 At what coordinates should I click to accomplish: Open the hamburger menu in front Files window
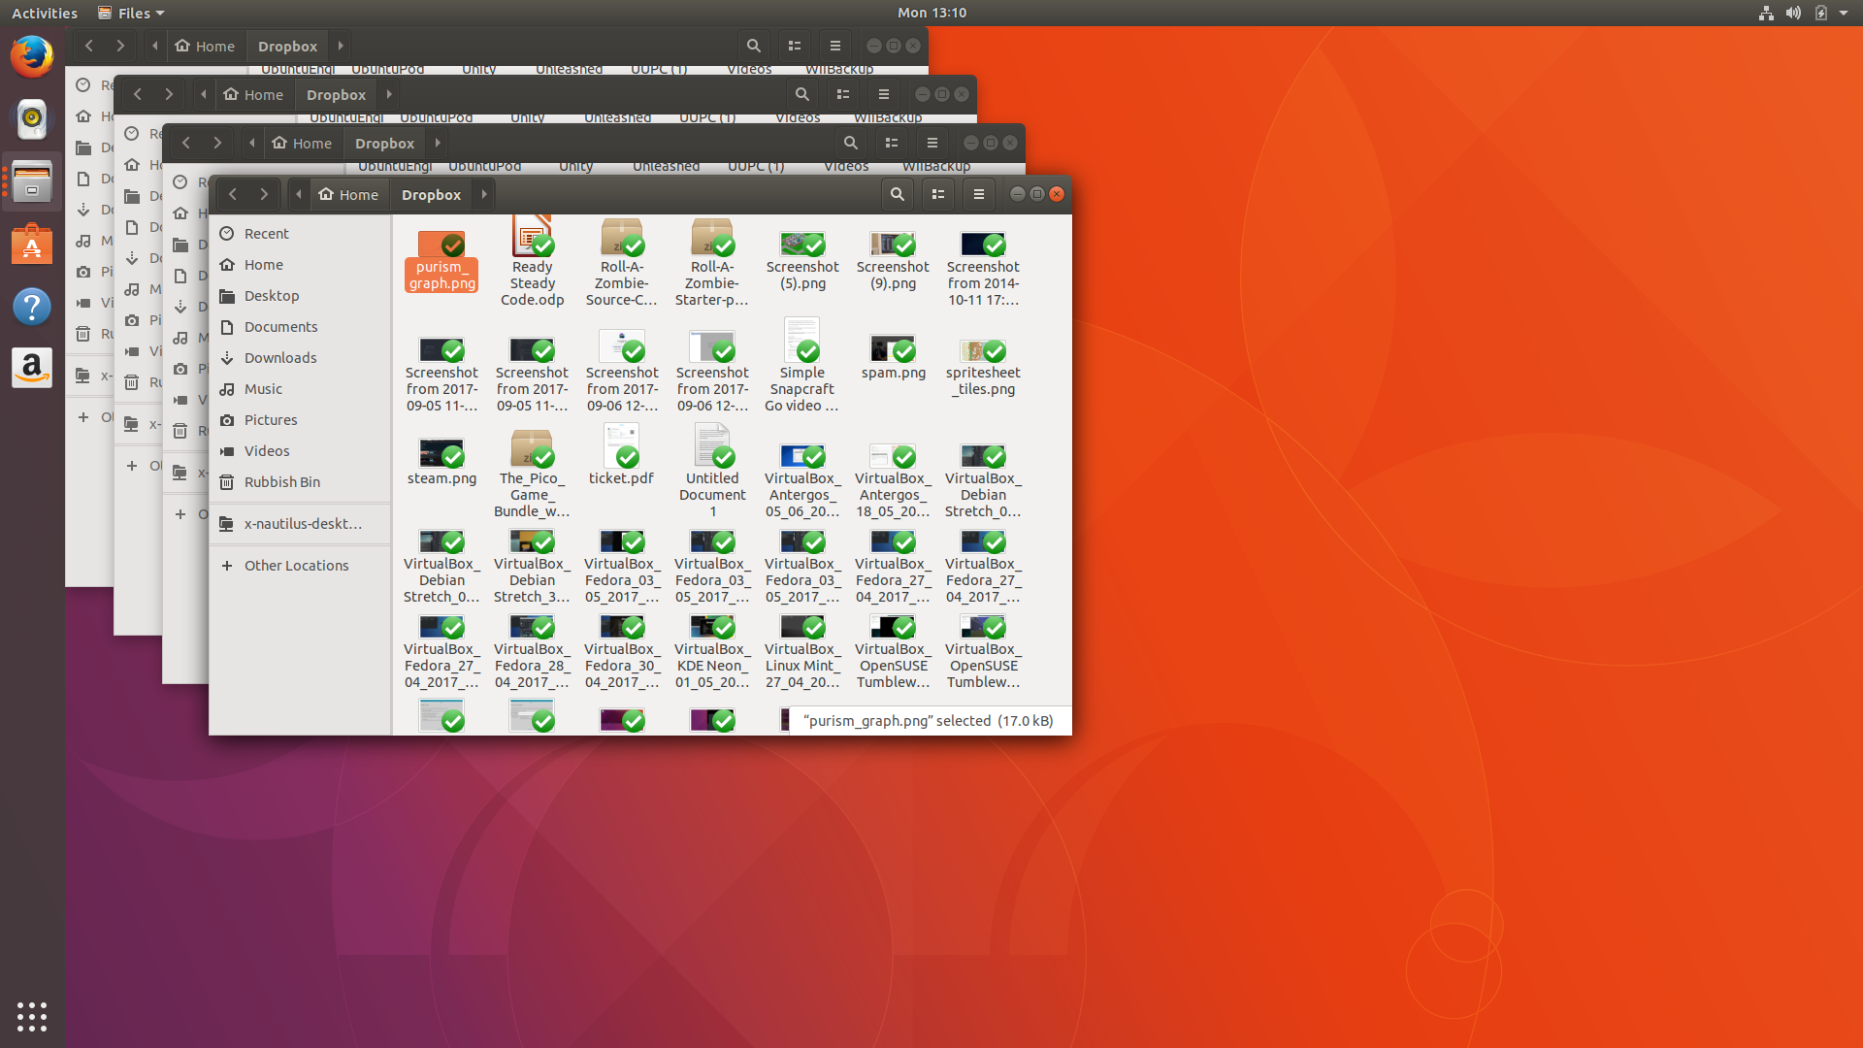(x=978, y=194)
